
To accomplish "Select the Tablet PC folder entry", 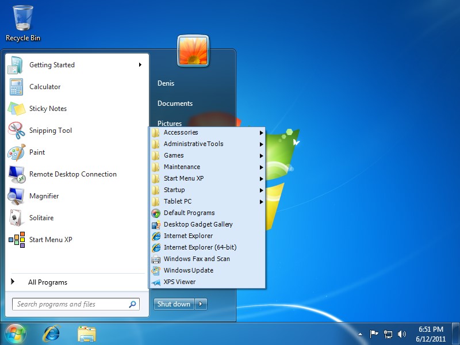I will (x=208, y=202).
